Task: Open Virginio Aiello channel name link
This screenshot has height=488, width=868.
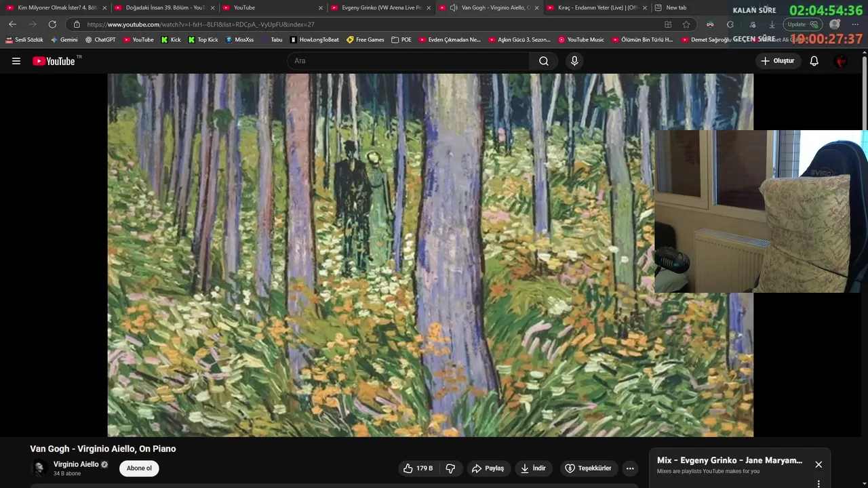Action: pos(76,464)
